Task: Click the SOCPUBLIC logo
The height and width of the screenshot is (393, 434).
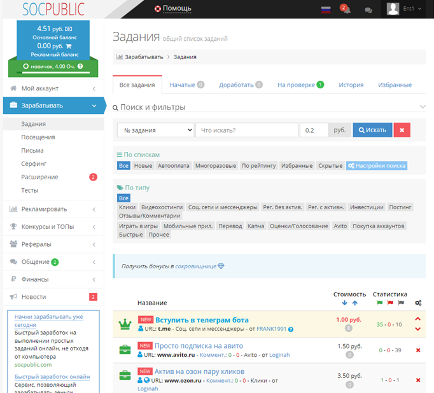Action: pyautogui.click(x=53, y=9)
